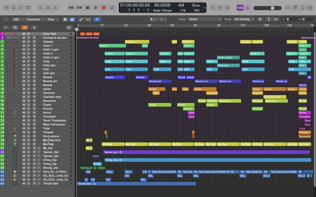Collapse the Orchestra Section track stack

click(x=8, y=37)
